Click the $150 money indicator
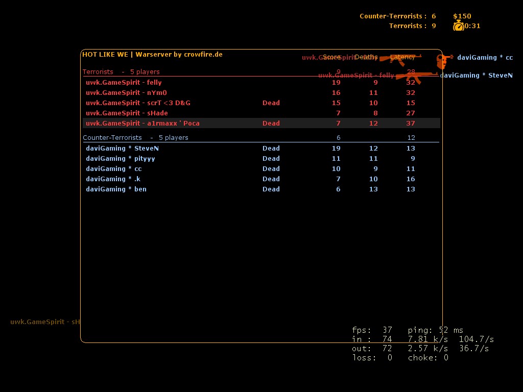The image size is (523, 392). point(462,16)
